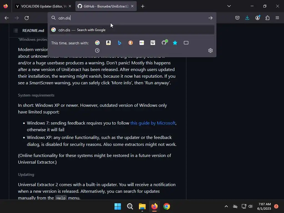Search this time with Google icon
Screen dimensions: 284x213
pyautogui.click(x=97, y=43)
